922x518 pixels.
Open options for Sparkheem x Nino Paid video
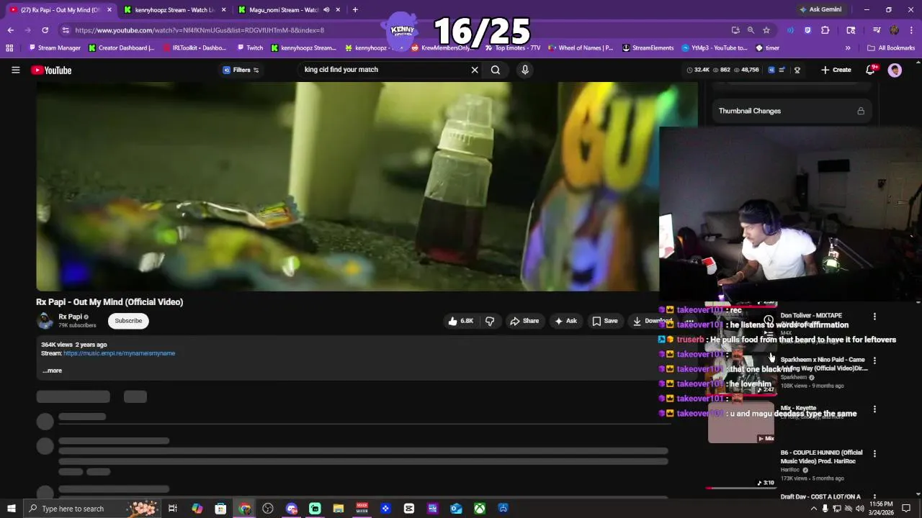tap(874, 360)
